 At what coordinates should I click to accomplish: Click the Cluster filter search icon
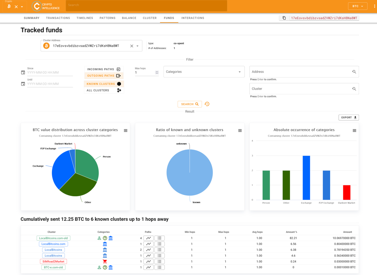(354, 89)
